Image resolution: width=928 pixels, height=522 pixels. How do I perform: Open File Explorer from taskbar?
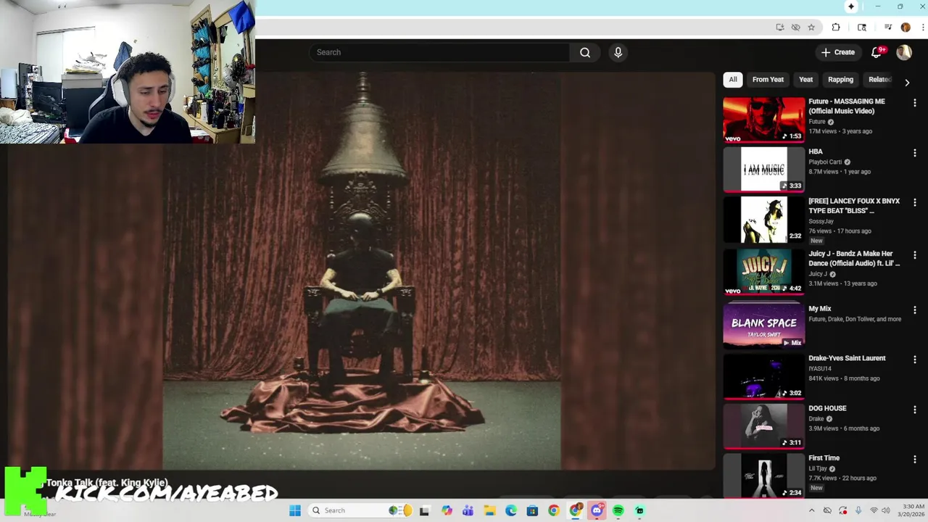point(489,510)
